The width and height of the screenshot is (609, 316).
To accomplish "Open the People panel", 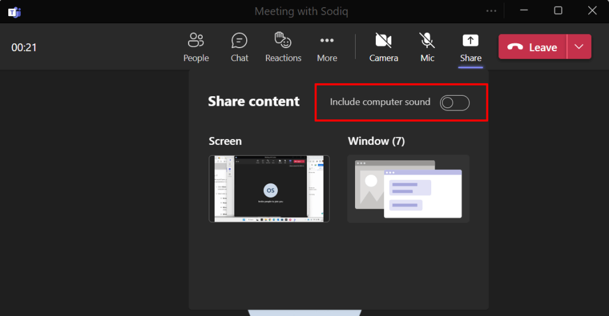I will click(196, 48).
